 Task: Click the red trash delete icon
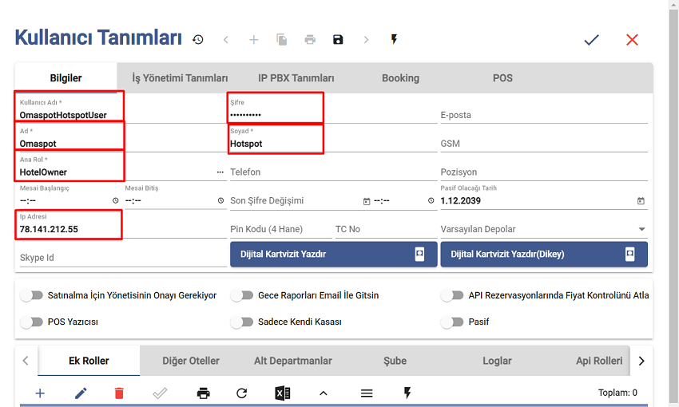pyautogui.click(x=119, y=393)
